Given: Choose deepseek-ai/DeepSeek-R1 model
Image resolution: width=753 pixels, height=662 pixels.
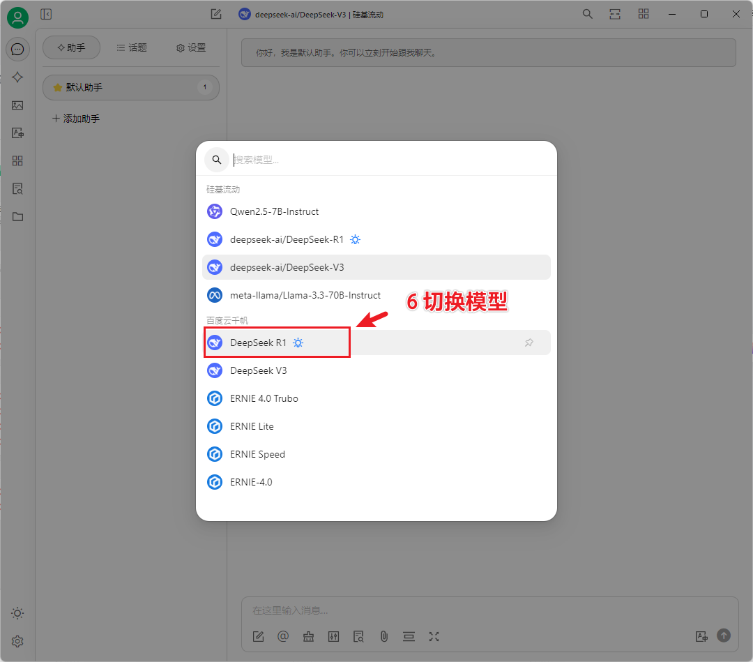Looking at the screenshot, I should [376, 239].
